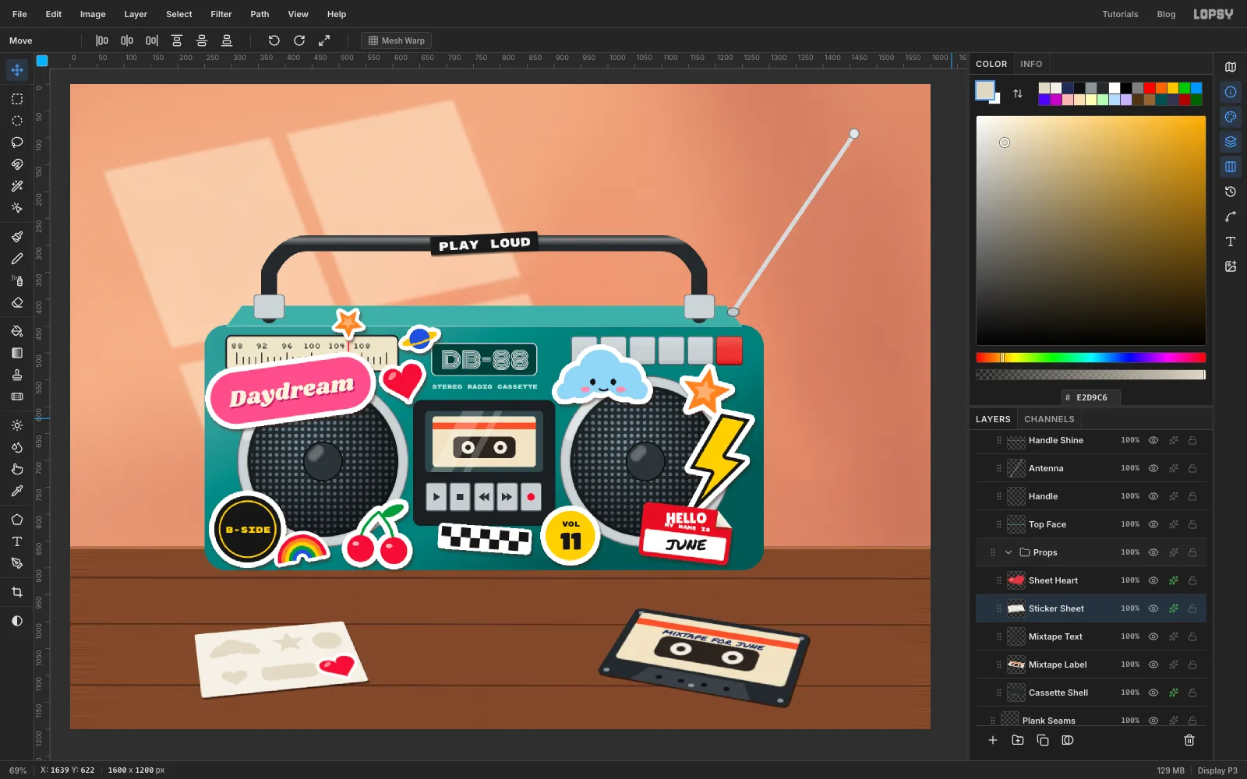Toggle visibility of Sticker Sheet layer
The width and height of the screenshot is (1247, 779).
click(x=1153, y=608)
